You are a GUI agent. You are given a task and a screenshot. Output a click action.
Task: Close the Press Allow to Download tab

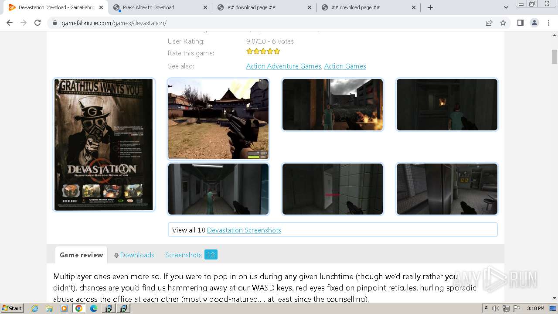click(205, 7)
